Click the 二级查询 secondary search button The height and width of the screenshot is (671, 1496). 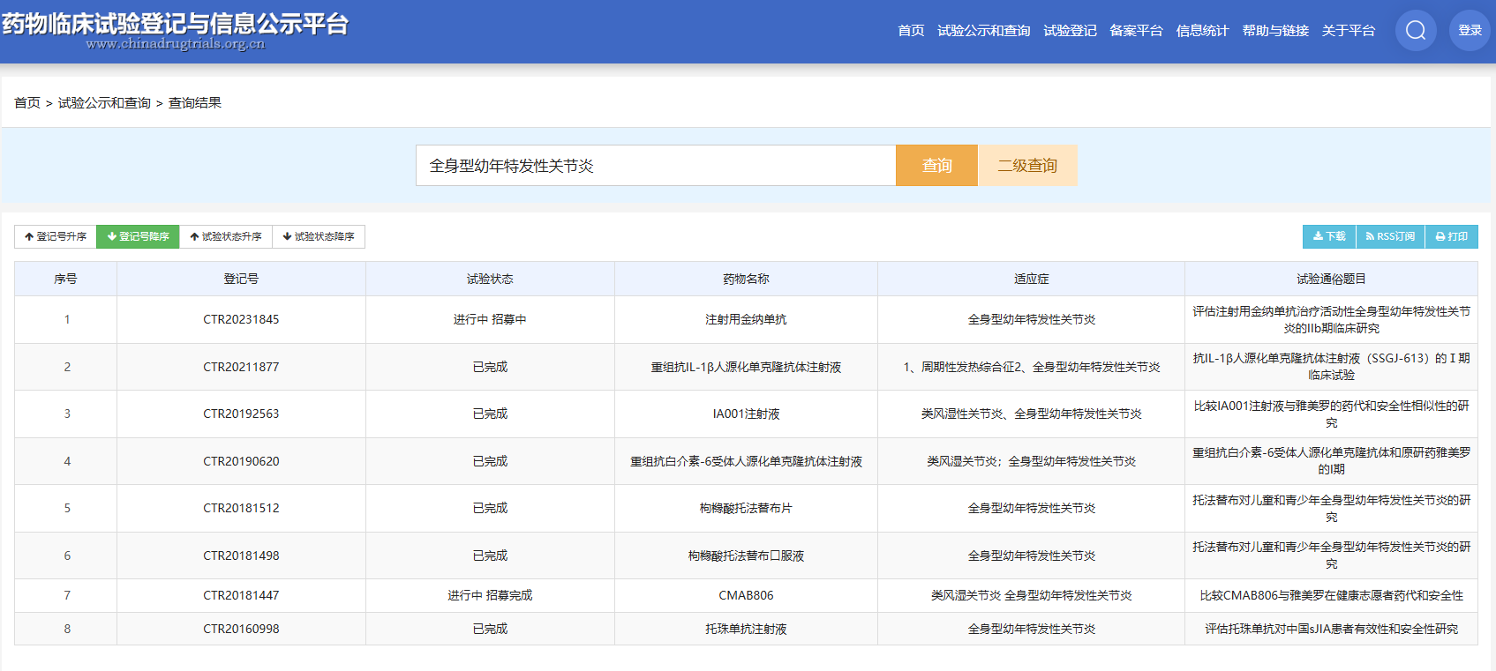(x=1027, y=166)
